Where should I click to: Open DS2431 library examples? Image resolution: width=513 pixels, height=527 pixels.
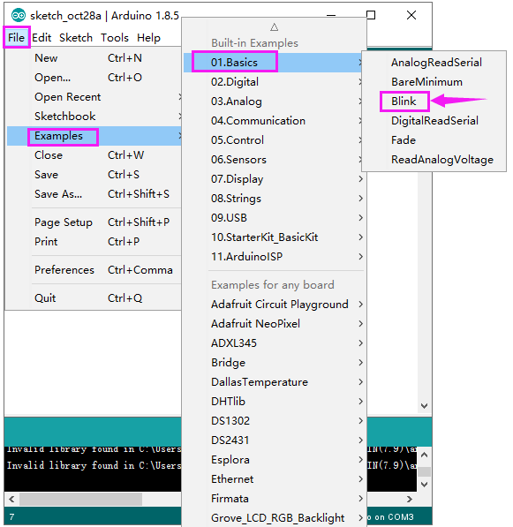(274, 440)
